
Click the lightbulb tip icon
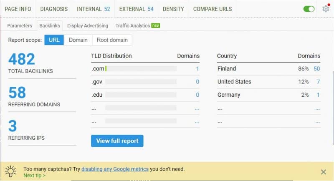[x=11, y=171]
